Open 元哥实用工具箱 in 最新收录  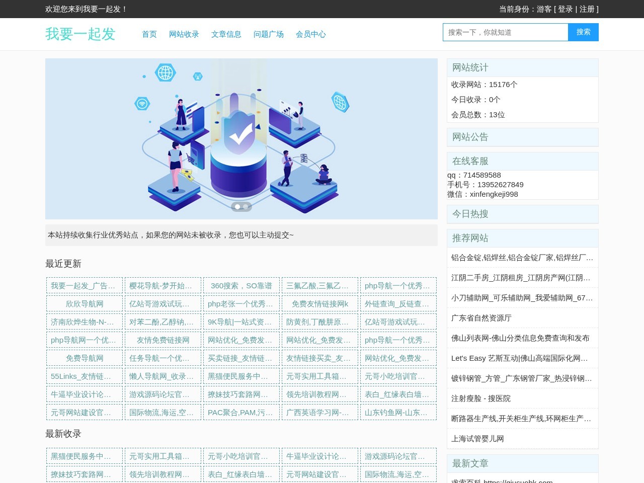[163, 456]
